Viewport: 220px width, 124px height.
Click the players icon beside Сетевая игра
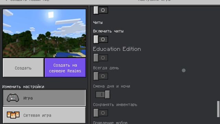pyautogui.click(x=13, y=115)
